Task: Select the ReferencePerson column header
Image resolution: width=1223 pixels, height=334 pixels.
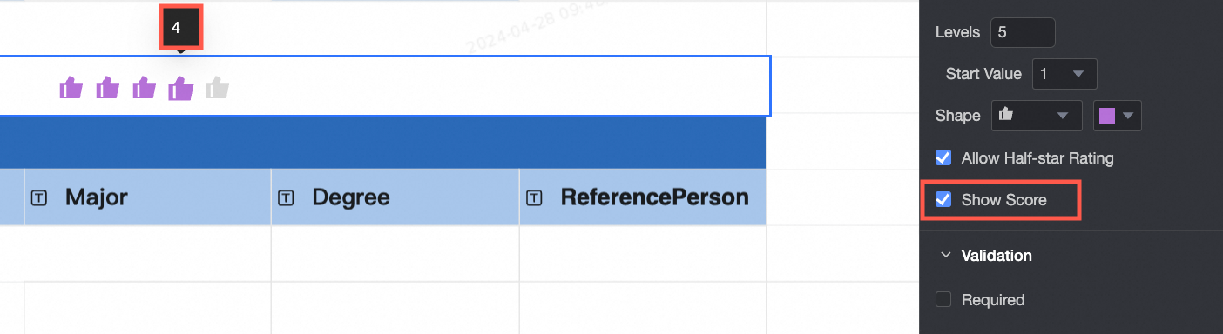Action: click(643, 197)
